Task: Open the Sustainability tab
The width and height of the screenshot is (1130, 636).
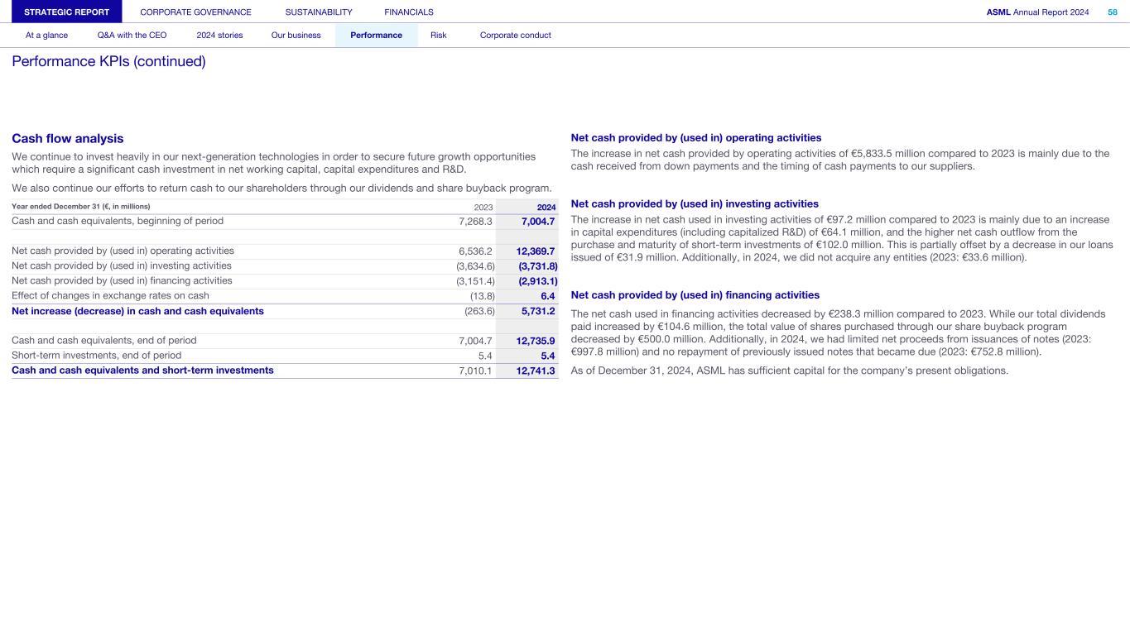Action: [x=319, y=12]
